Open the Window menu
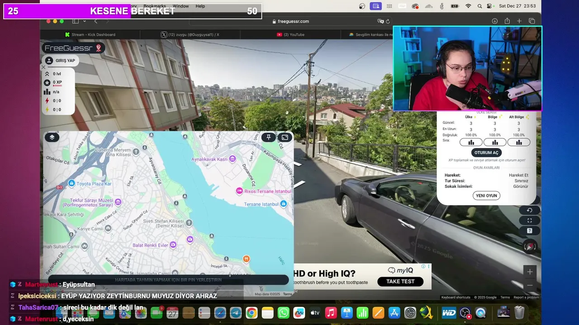This screenshot has height=325, width=579. [180, 6]
